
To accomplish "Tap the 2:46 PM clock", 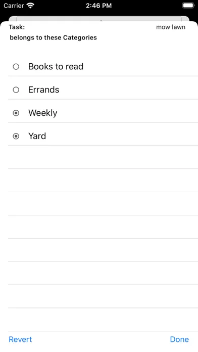I will 98,6.
